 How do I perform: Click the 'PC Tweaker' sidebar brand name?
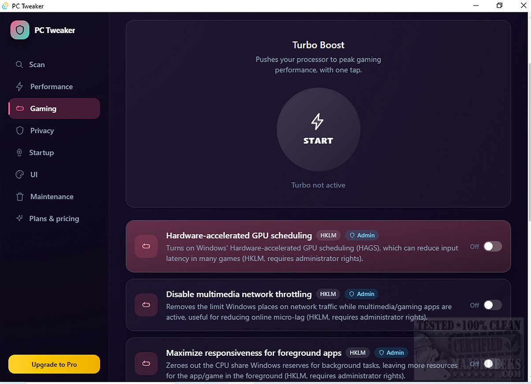click(55, 30)
